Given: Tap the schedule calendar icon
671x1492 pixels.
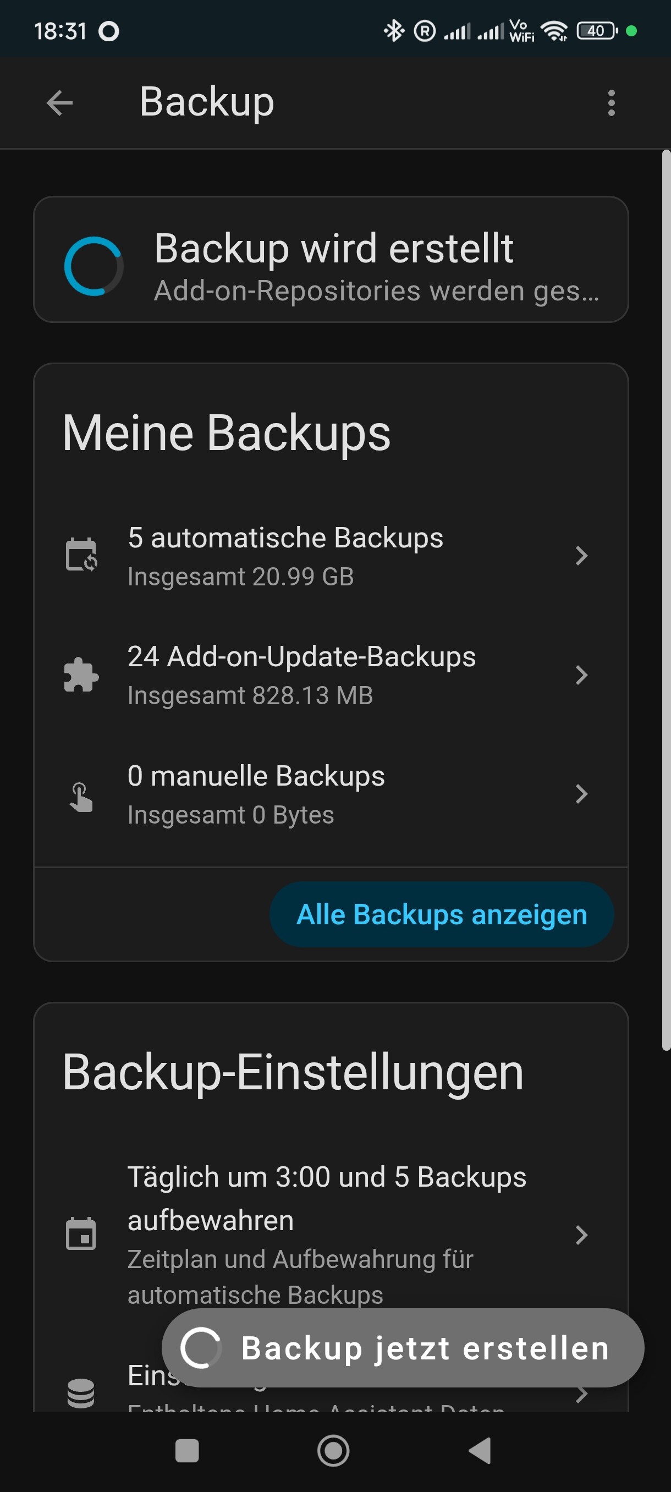Looking at the screenshot, I should [81, 1235].
